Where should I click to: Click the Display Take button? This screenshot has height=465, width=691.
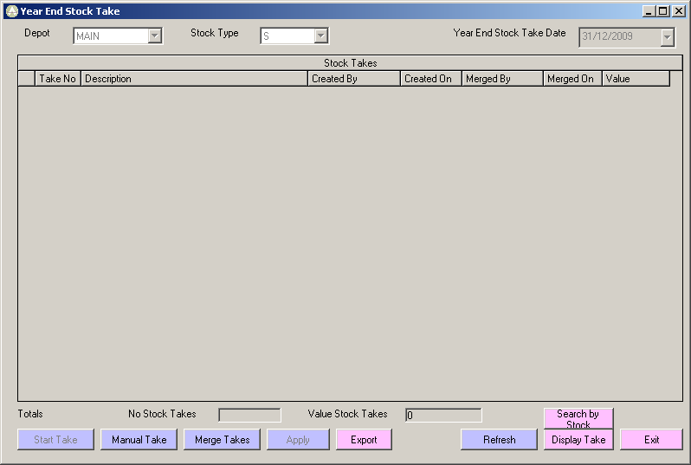[x=578, y=439]
